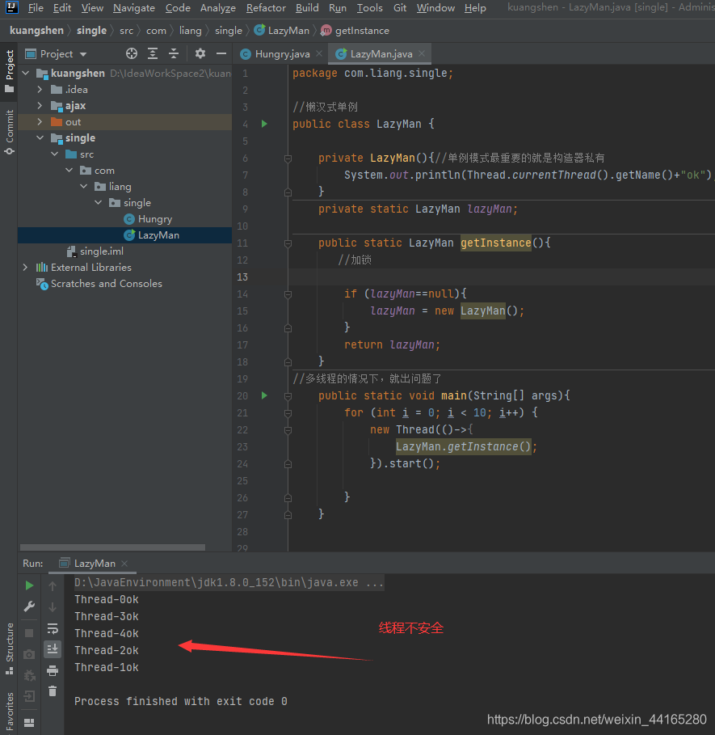Screen dimensions: 715x735
Task: Open the Git menu
Action: 400,8
